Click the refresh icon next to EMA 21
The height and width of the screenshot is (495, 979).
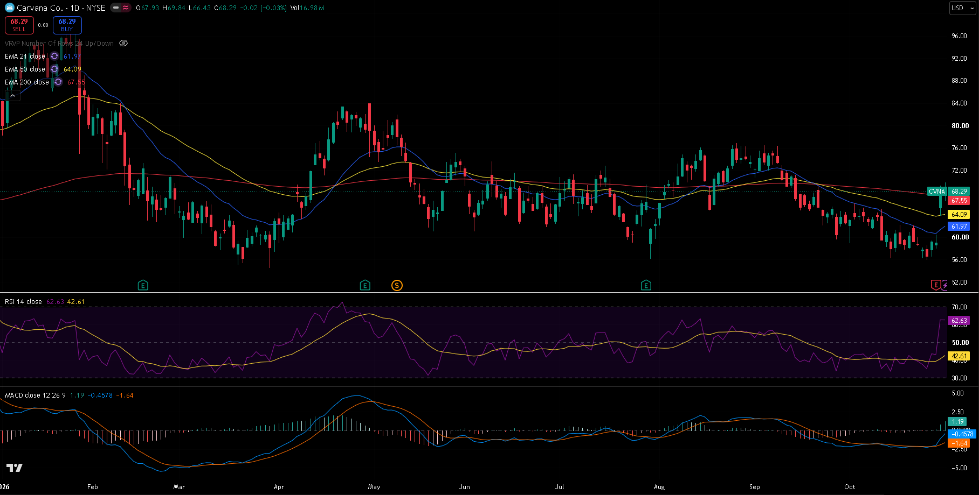pyautogui.click(x=54, y=56)
